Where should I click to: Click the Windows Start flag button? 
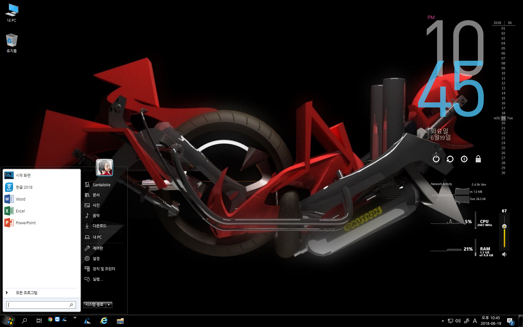pyautogui.click(x=9, y=321)
